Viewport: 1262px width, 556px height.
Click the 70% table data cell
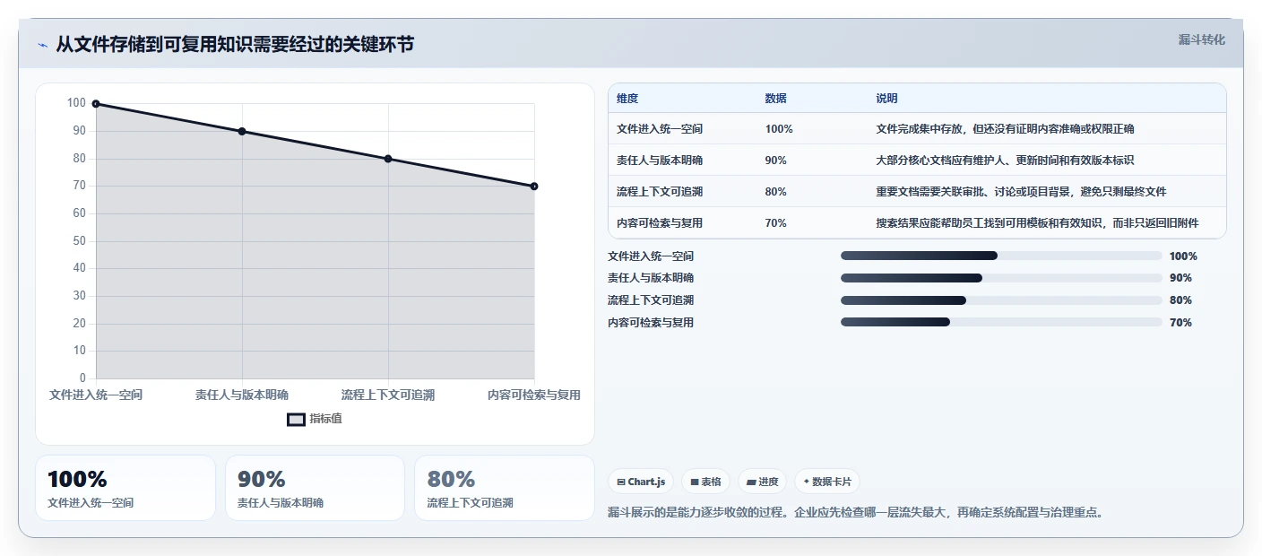(776, 223)
